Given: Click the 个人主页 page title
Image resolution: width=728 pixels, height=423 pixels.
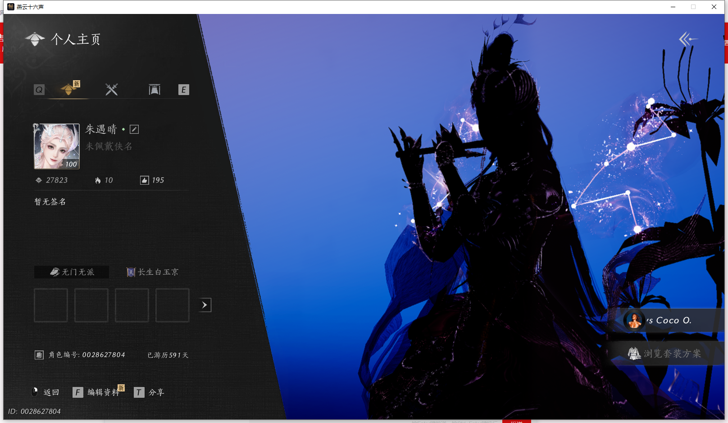Looking at the screenshot, I should click(x=76, y=39).
